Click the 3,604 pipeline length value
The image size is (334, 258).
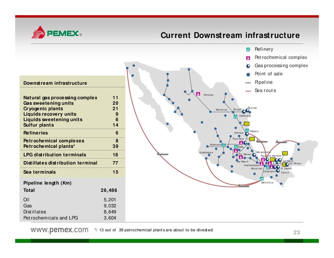(110, 218)
